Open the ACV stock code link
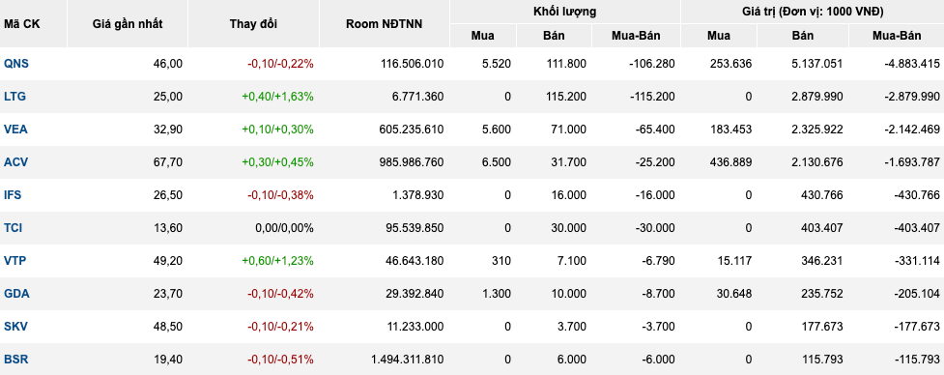Image resolution: width=944 pixels, height=375 pixels. [x=15, y=162]
